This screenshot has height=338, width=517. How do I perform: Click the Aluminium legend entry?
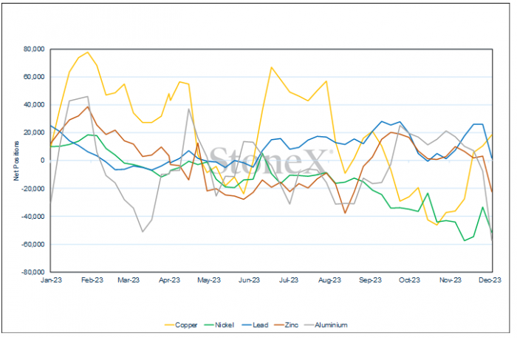(x=326, y=325)
